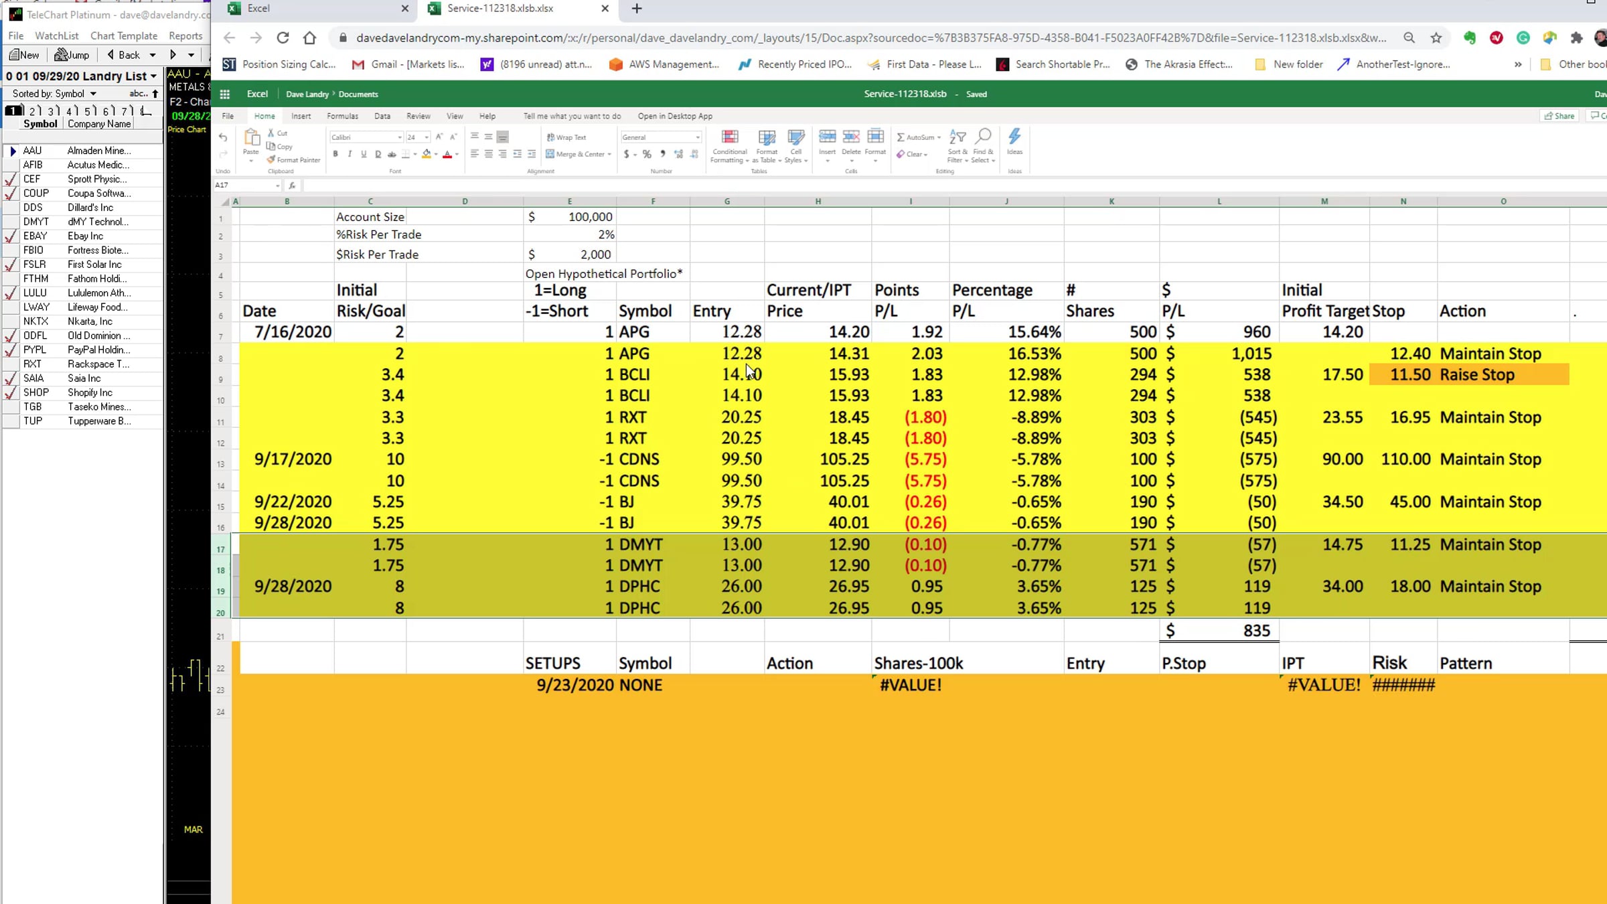Click the Paste clipboard icon

(251, 138)
